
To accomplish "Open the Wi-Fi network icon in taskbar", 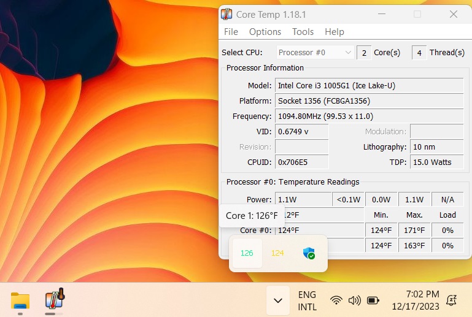I will [336, 300].
